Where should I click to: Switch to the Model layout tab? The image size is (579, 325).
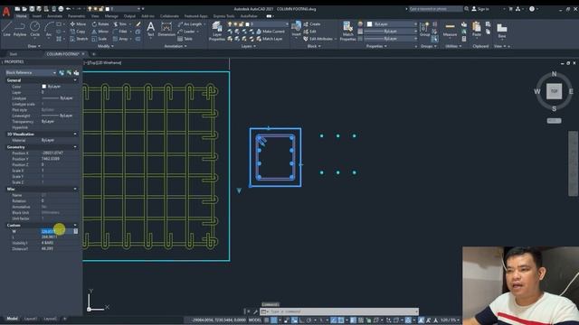[x=12, y=319]
